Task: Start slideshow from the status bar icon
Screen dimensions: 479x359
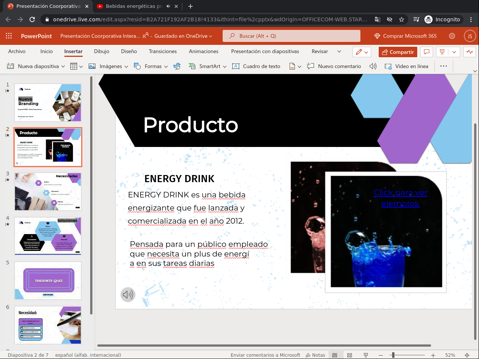Action: pos(366,355)
